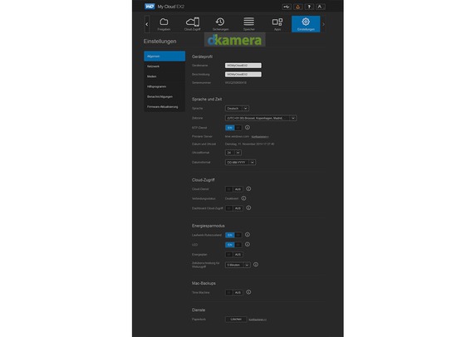Screen dimensions: 476x337
Task: Open the alert bell notifications icon
Action: click(297, 7)
